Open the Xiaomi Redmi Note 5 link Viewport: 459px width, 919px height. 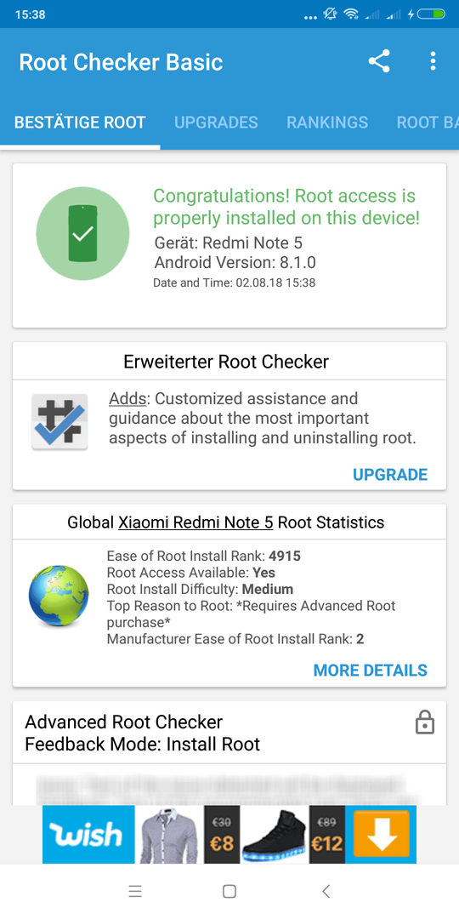195,522
